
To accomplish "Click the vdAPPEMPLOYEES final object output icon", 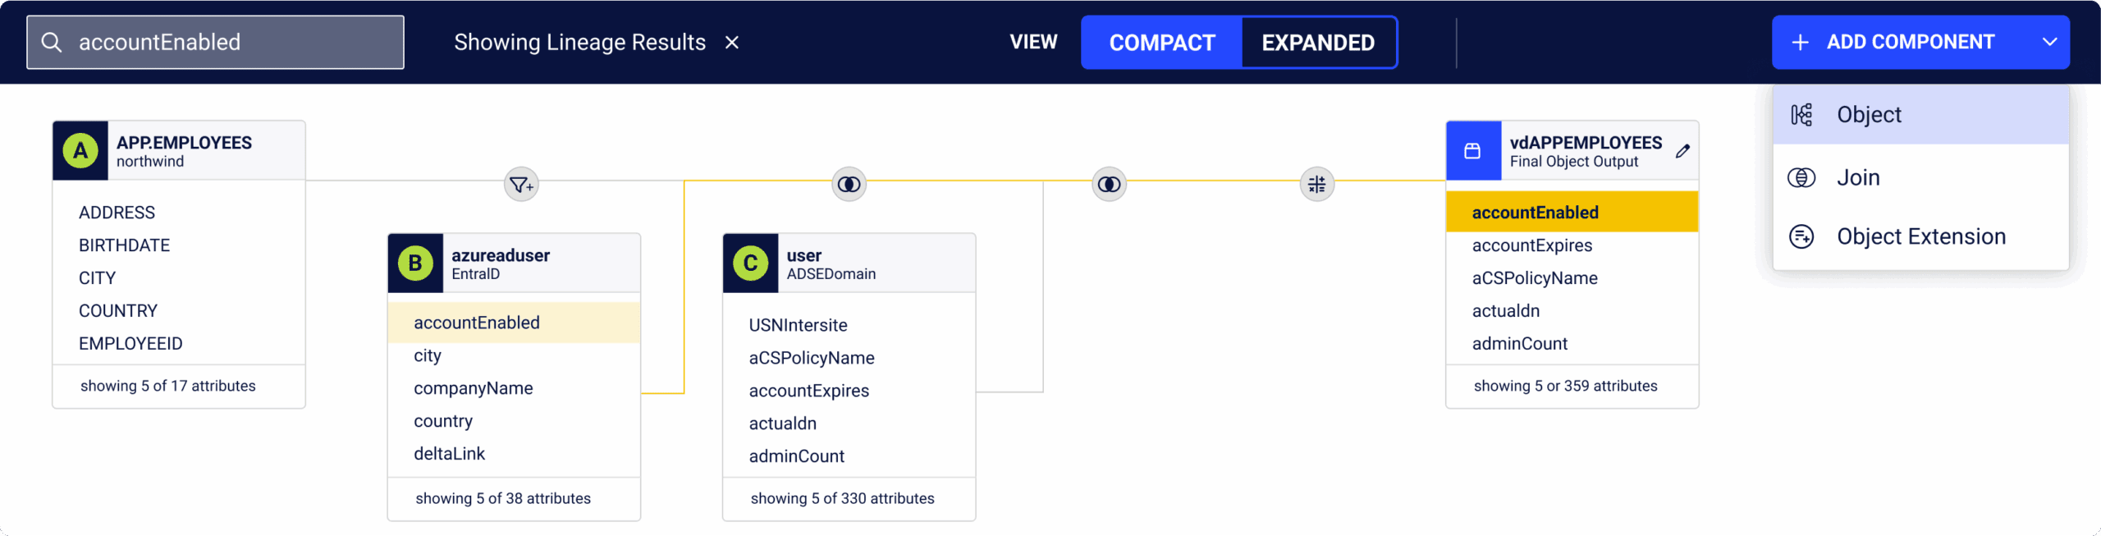I will [x=1473, y=151].
